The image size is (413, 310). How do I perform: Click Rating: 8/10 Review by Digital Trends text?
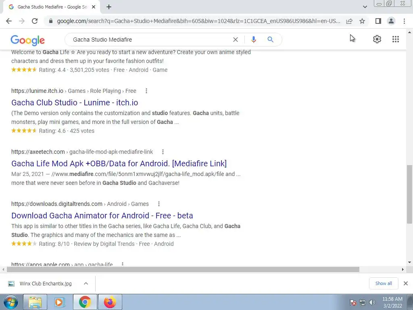tap(87, 244)
